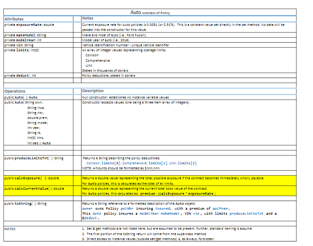Click 'public produceLimitsTxt( ): String' operation

34,158
